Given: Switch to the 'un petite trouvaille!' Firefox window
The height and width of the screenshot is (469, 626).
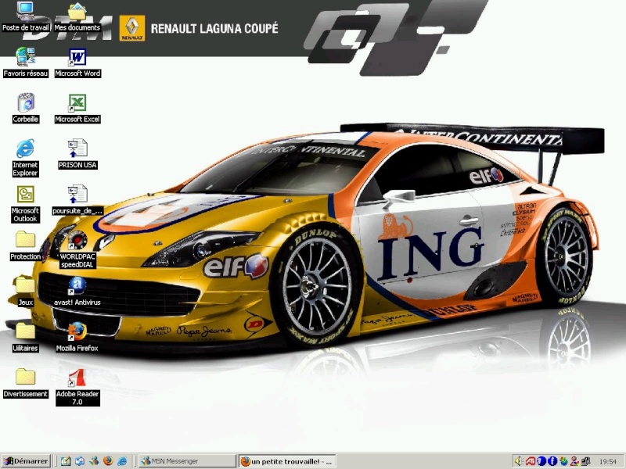Looking at the screenshot, I should click(x=287, y=461).
